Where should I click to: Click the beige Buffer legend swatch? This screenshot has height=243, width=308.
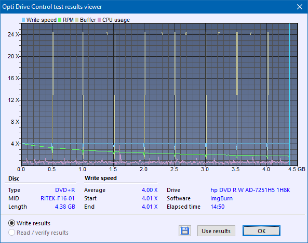77,20
